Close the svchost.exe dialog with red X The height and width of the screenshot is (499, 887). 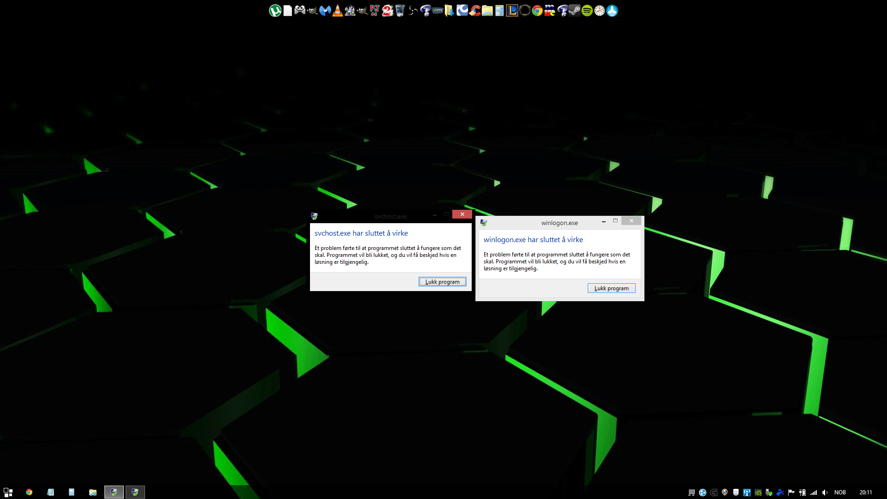click(462, 214)
